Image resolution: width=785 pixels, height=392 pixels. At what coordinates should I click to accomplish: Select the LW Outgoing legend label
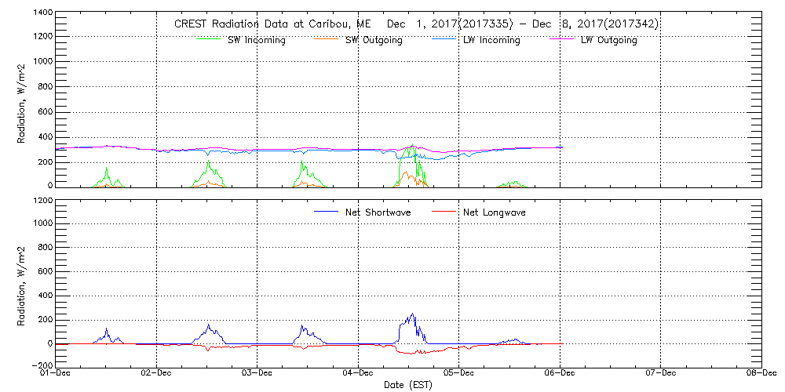[x=608, y=40]
